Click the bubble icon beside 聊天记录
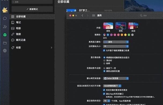This screenshot has width=163, height=105. coord(13,40)
